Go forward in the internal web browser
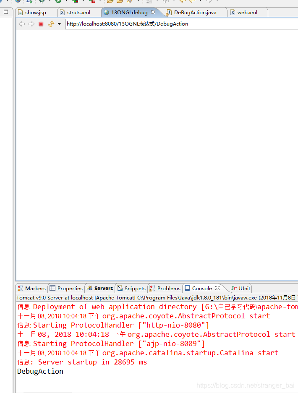Image resolution: width=298 pixels, height=393 pixels. click(31, 24)
